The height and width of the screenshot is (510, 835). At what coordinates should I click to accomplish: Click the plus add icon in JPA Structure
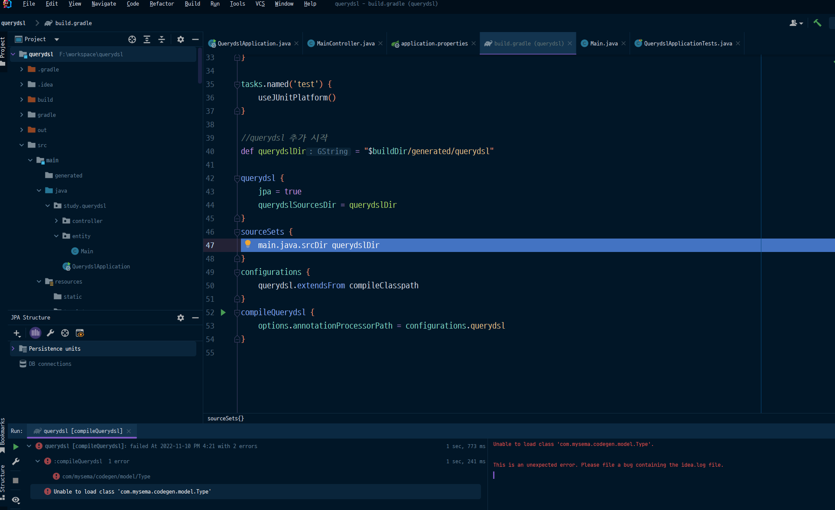tap(16, 333)
